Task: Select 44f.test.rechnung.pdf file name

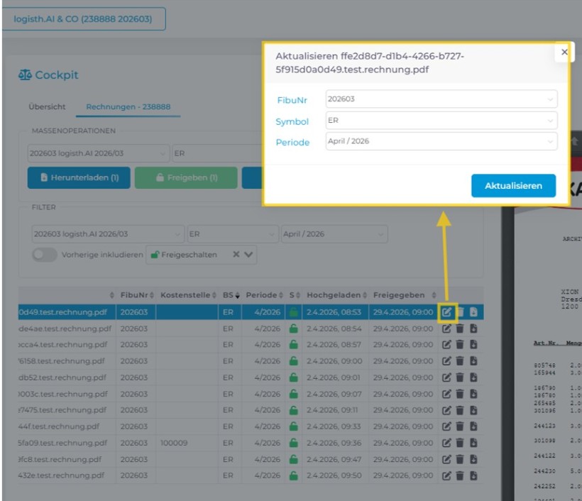Action: (x=59, y=426)
